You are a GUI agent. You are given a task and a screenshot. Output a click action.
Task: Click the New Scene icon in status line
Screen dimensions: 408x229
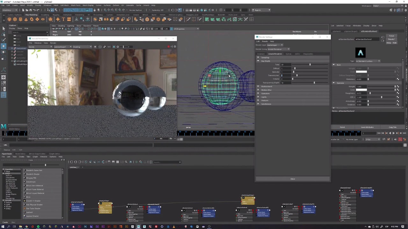23,10
